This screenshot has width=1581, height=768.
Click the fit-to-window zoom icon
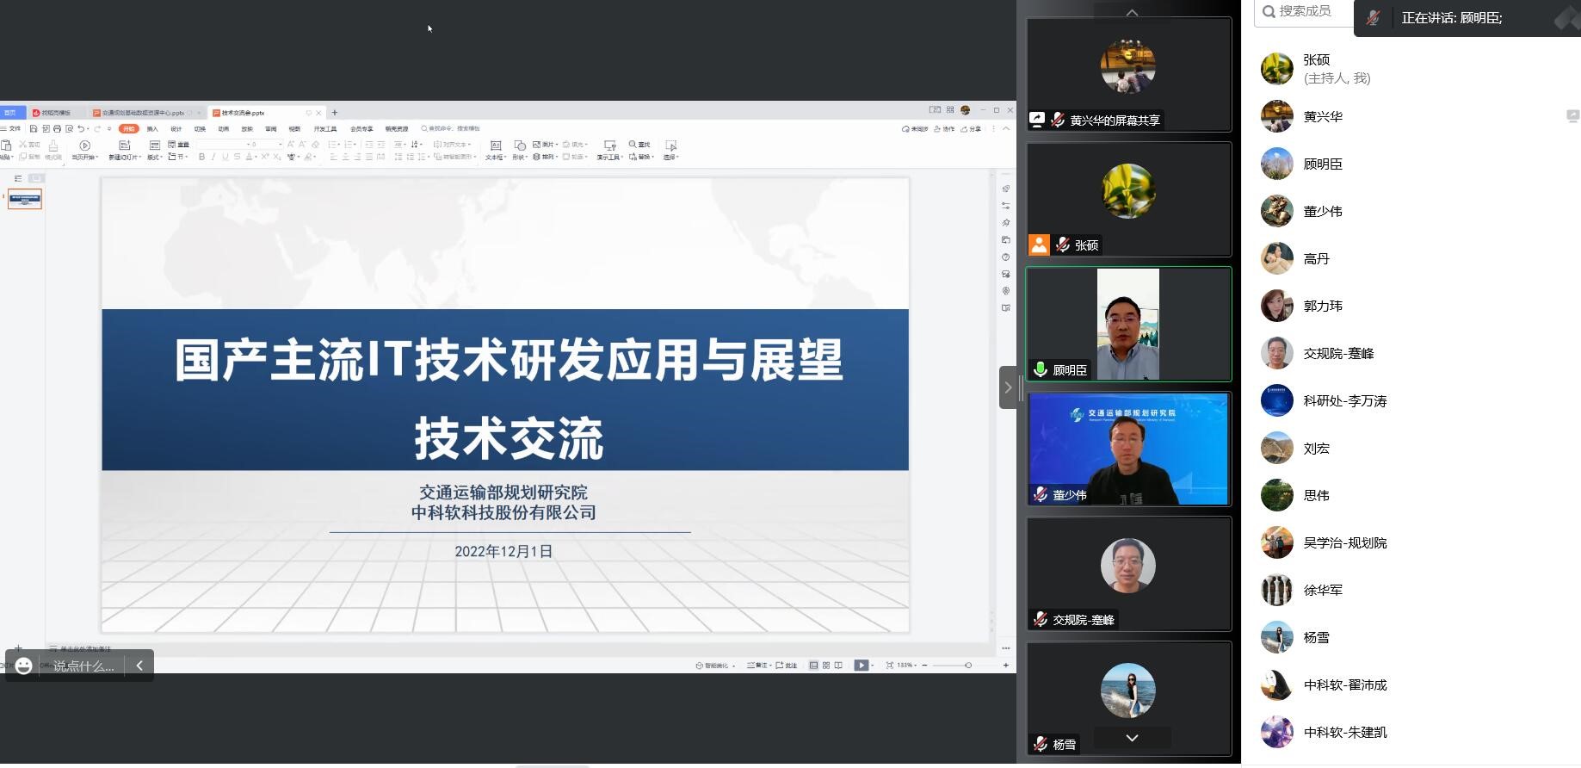coord(889,666)
